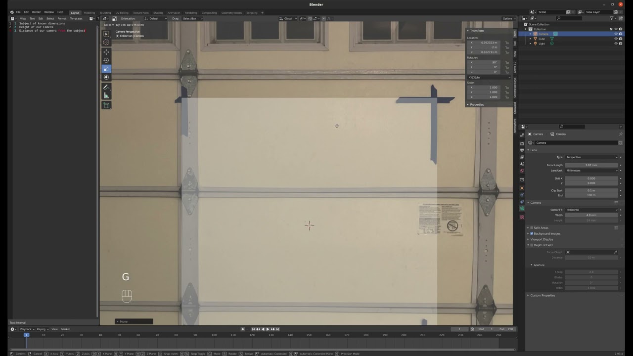Open the File menu
This screenshot has height=356, width=633.
[18, 12]
